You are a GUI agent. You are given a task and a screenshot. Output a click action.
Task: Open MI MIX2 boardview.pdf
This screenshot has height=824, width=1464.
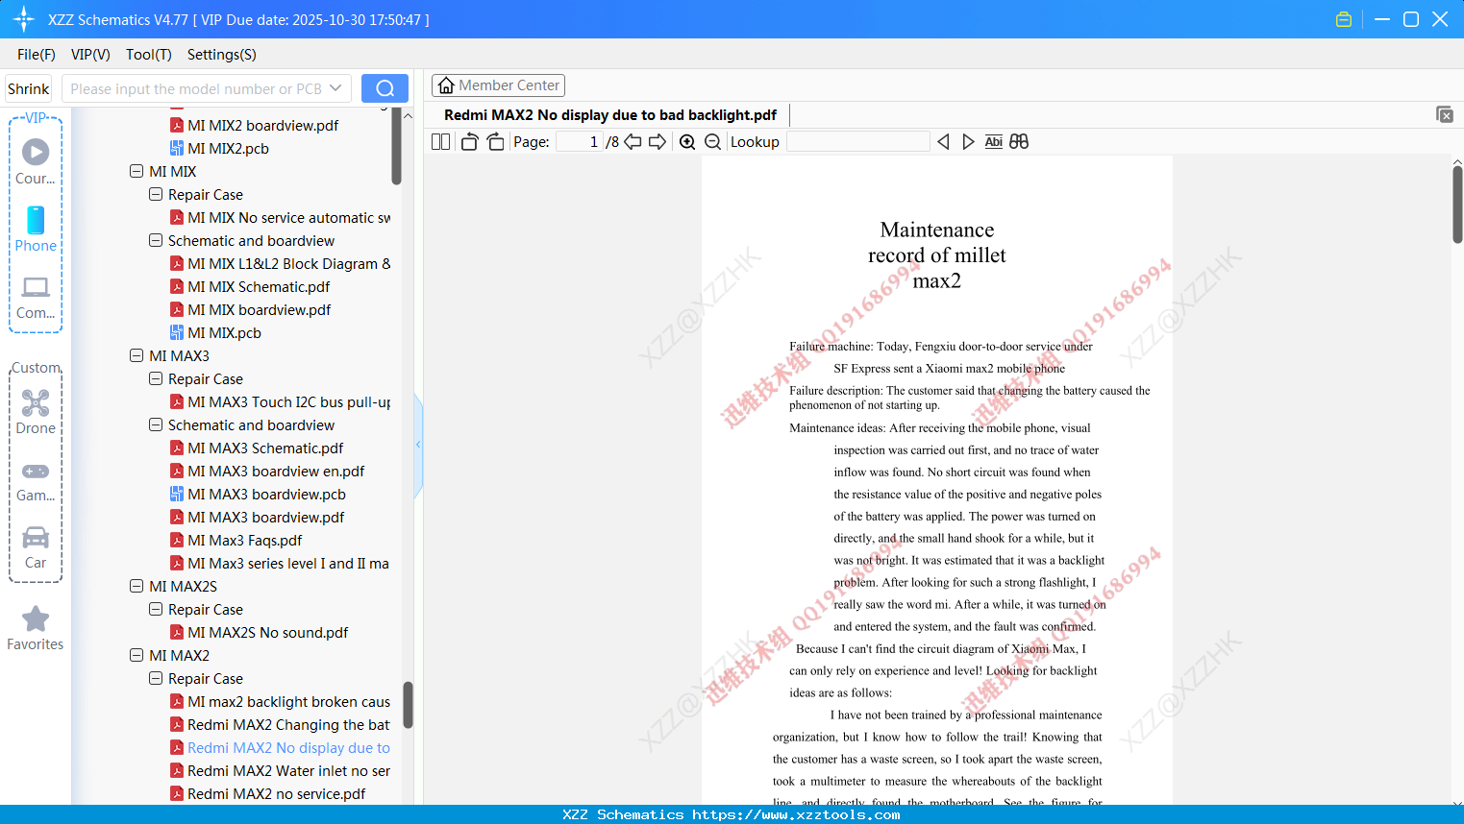(x=262, y=126)
